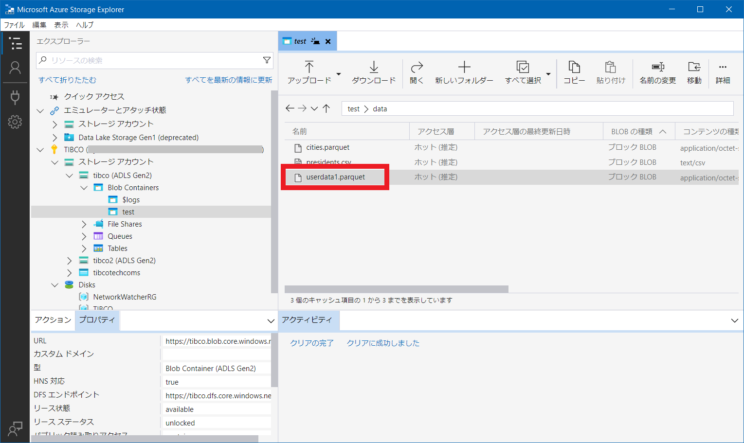Viewport: 744px width, 443px height.
Task: Click the pin icon on test tab
Action: [x=315, y=41]
